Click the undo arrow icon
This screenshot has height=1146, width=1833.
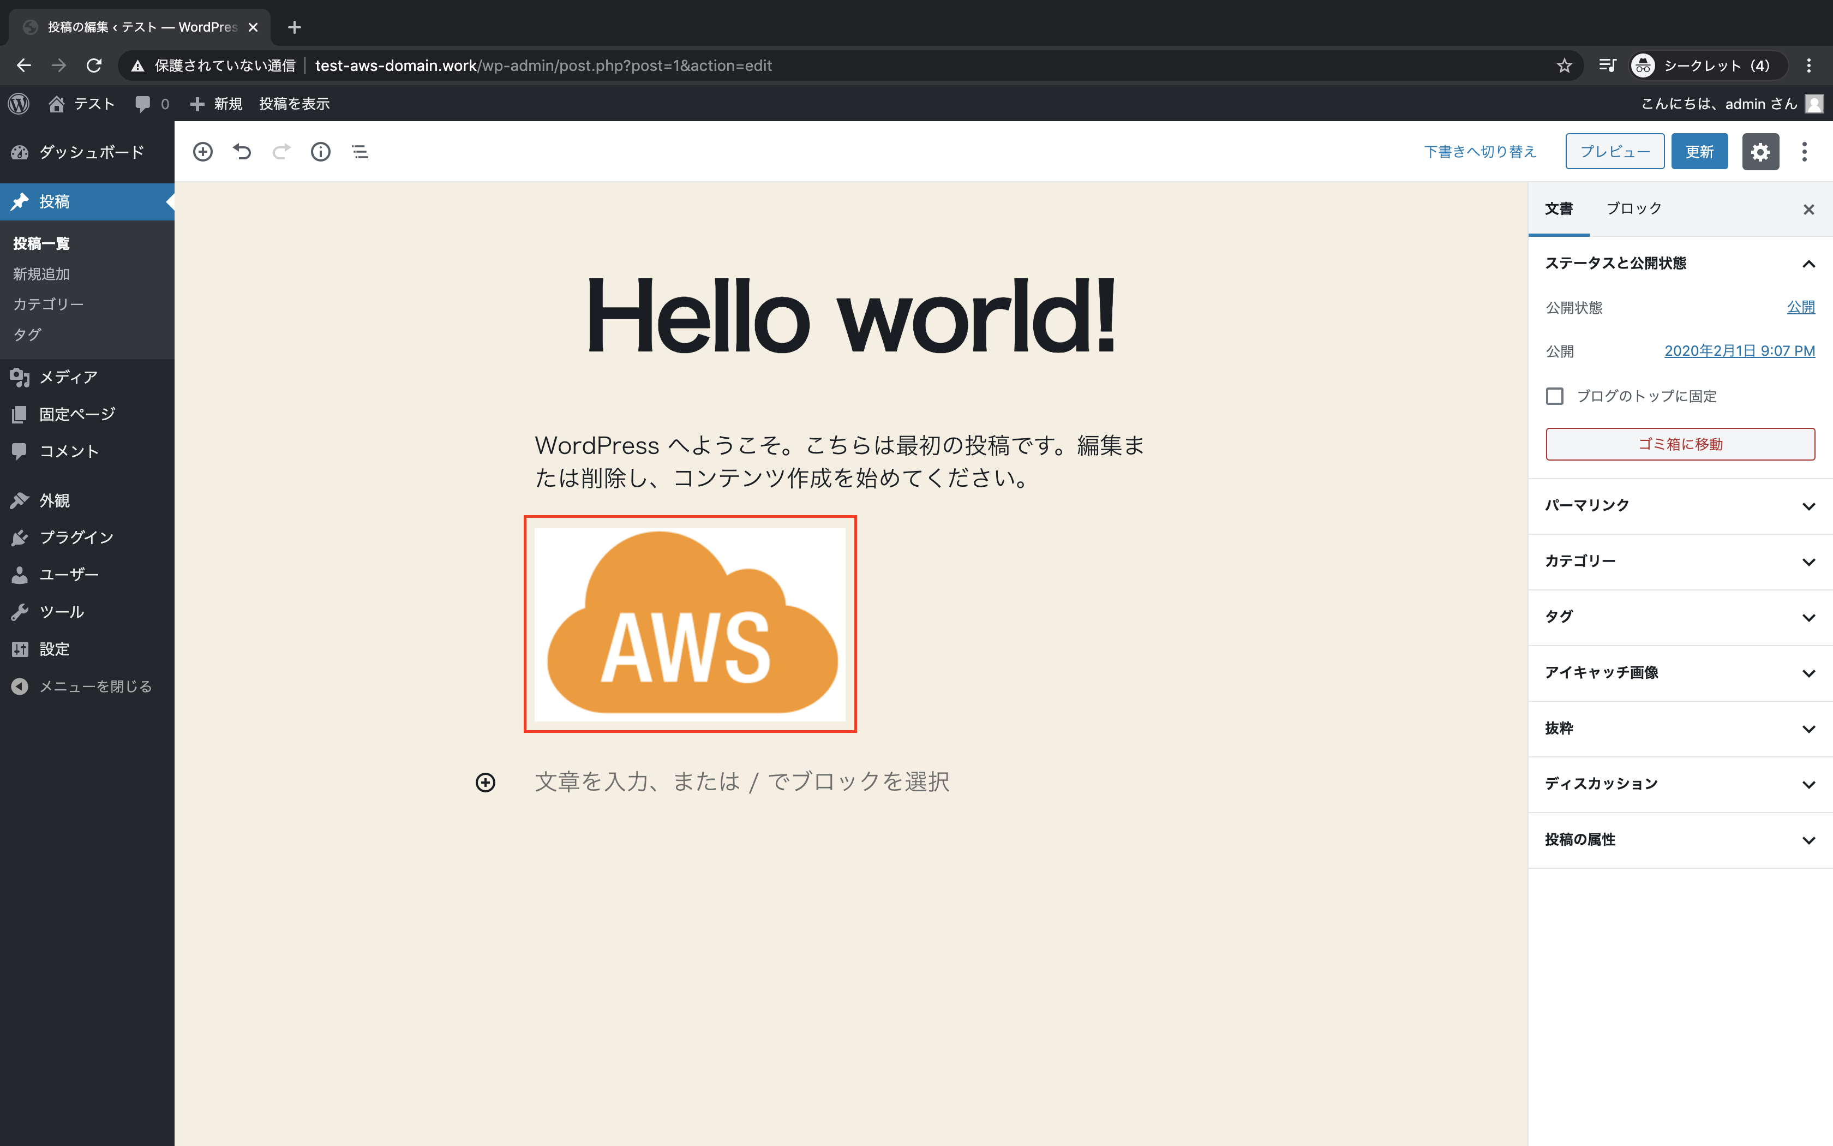click(x=242, y=152)
